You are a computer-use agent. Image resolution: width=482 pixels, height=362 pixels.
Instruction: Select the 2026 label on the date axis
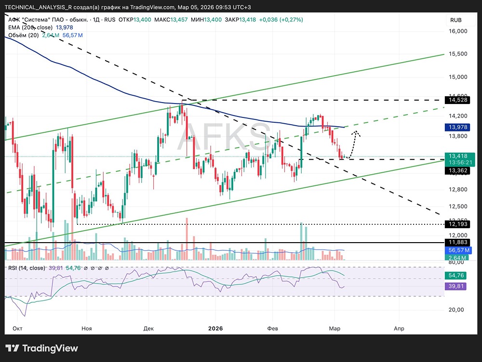215,329
